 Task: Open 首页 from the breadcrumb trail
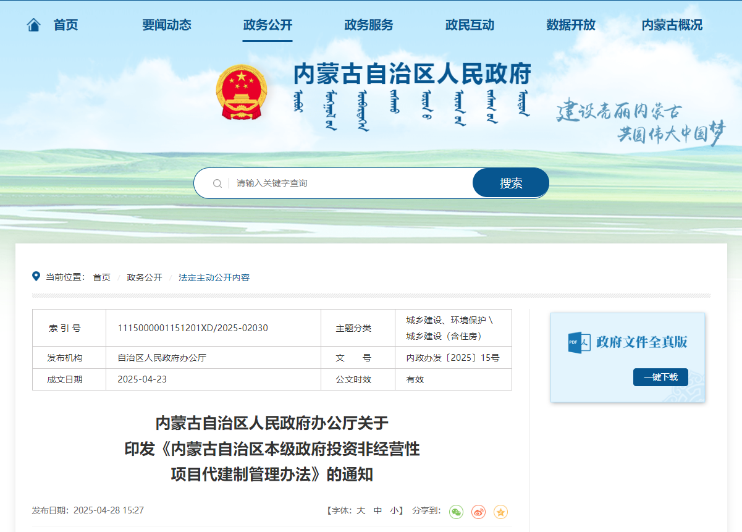tap(101, 277)
